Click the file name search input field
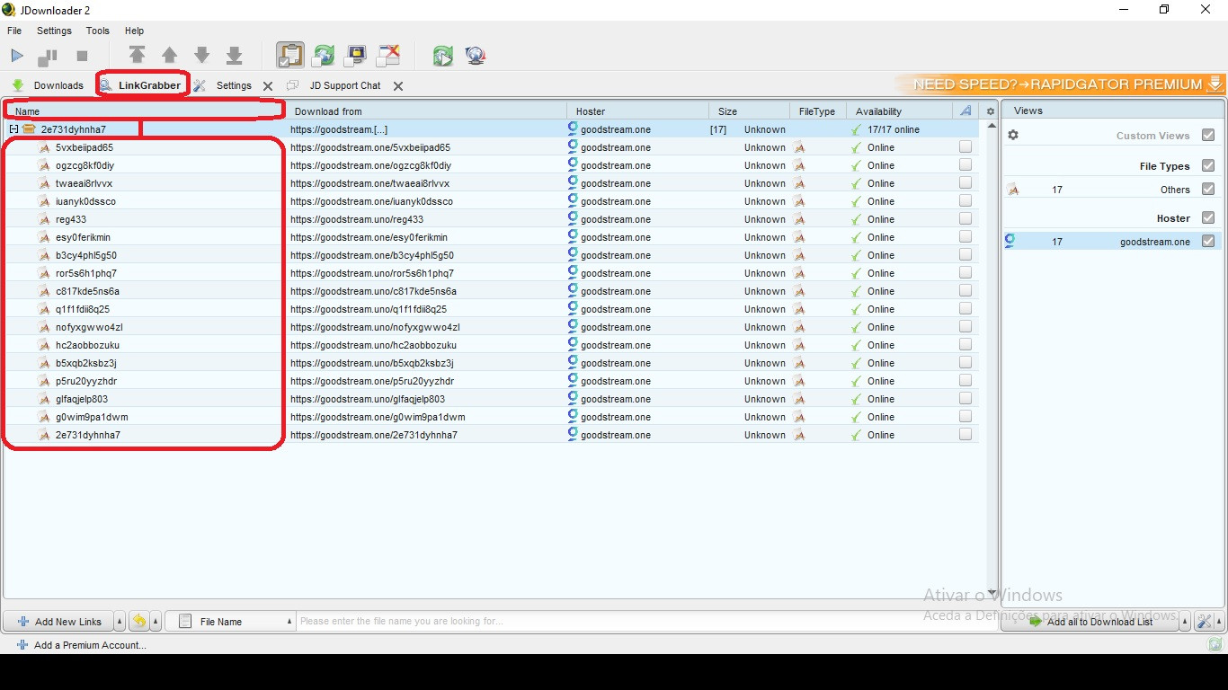The width and height of the screenshot is (1228, 690). pos(647,621)
